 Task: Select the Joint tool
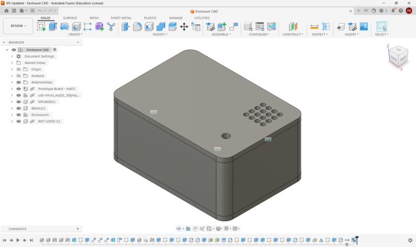coord(233,27)
